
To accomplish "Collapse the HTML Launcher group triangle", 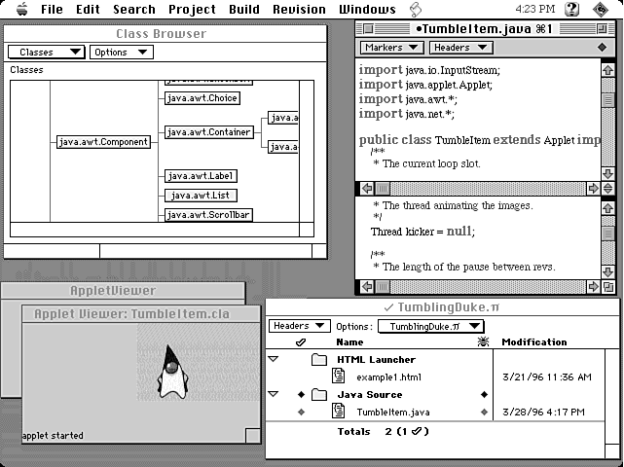I will pos(274,360).
